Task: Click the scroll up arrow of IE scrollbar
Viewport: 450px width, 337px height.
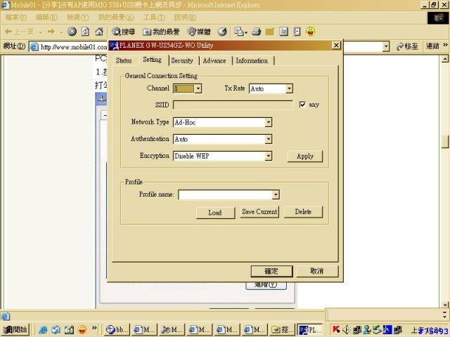Action: pos(445,59)
